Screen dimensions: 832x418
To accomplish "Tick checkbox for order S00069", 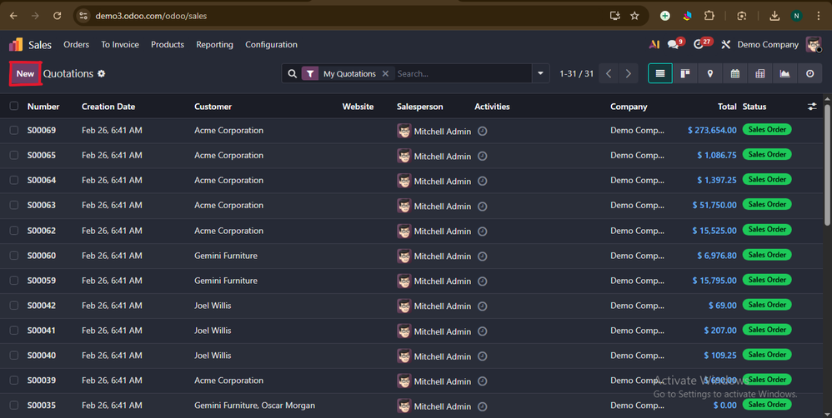I will tap(14, 130).
